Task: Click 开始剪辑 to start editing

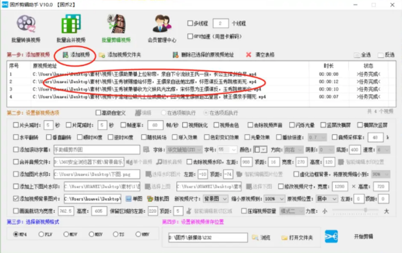Action: click(364, 236)
